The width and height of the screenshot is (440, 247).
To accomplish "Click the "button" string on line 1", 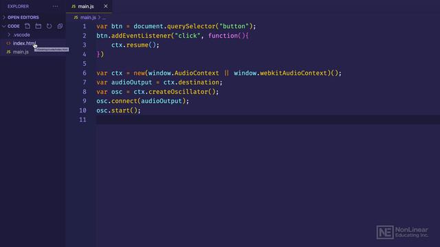I will click(234, 26).
